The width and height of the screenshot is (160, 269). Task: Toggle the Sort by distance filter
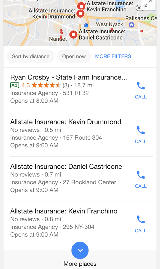(x=30, y=56)
